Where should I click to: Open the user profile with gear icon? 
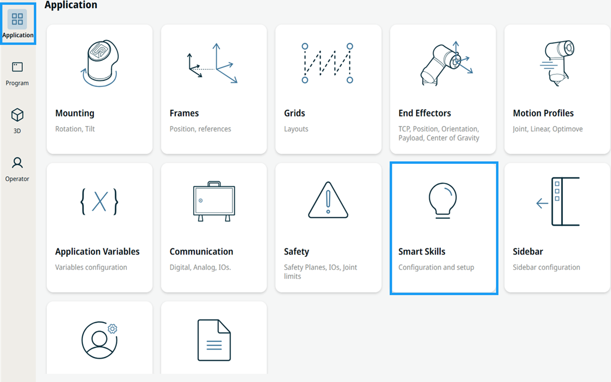coord(99,340)
